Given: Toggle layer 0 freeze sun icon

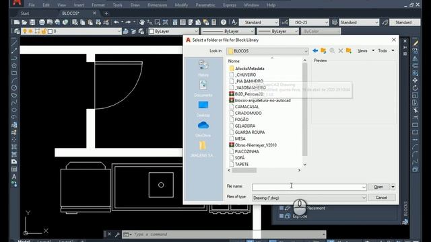Looking at the screenshot, I should (x=30, y=32).
